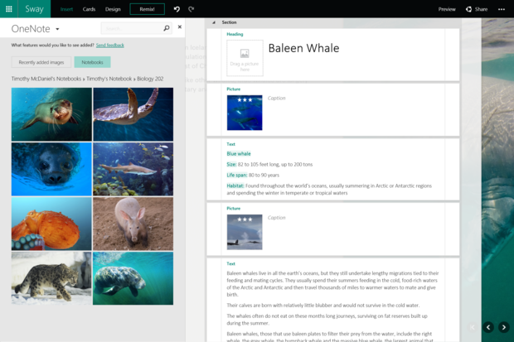
Task: Click the Baleen Whale heading text
Action: click(x=303, y=48)
